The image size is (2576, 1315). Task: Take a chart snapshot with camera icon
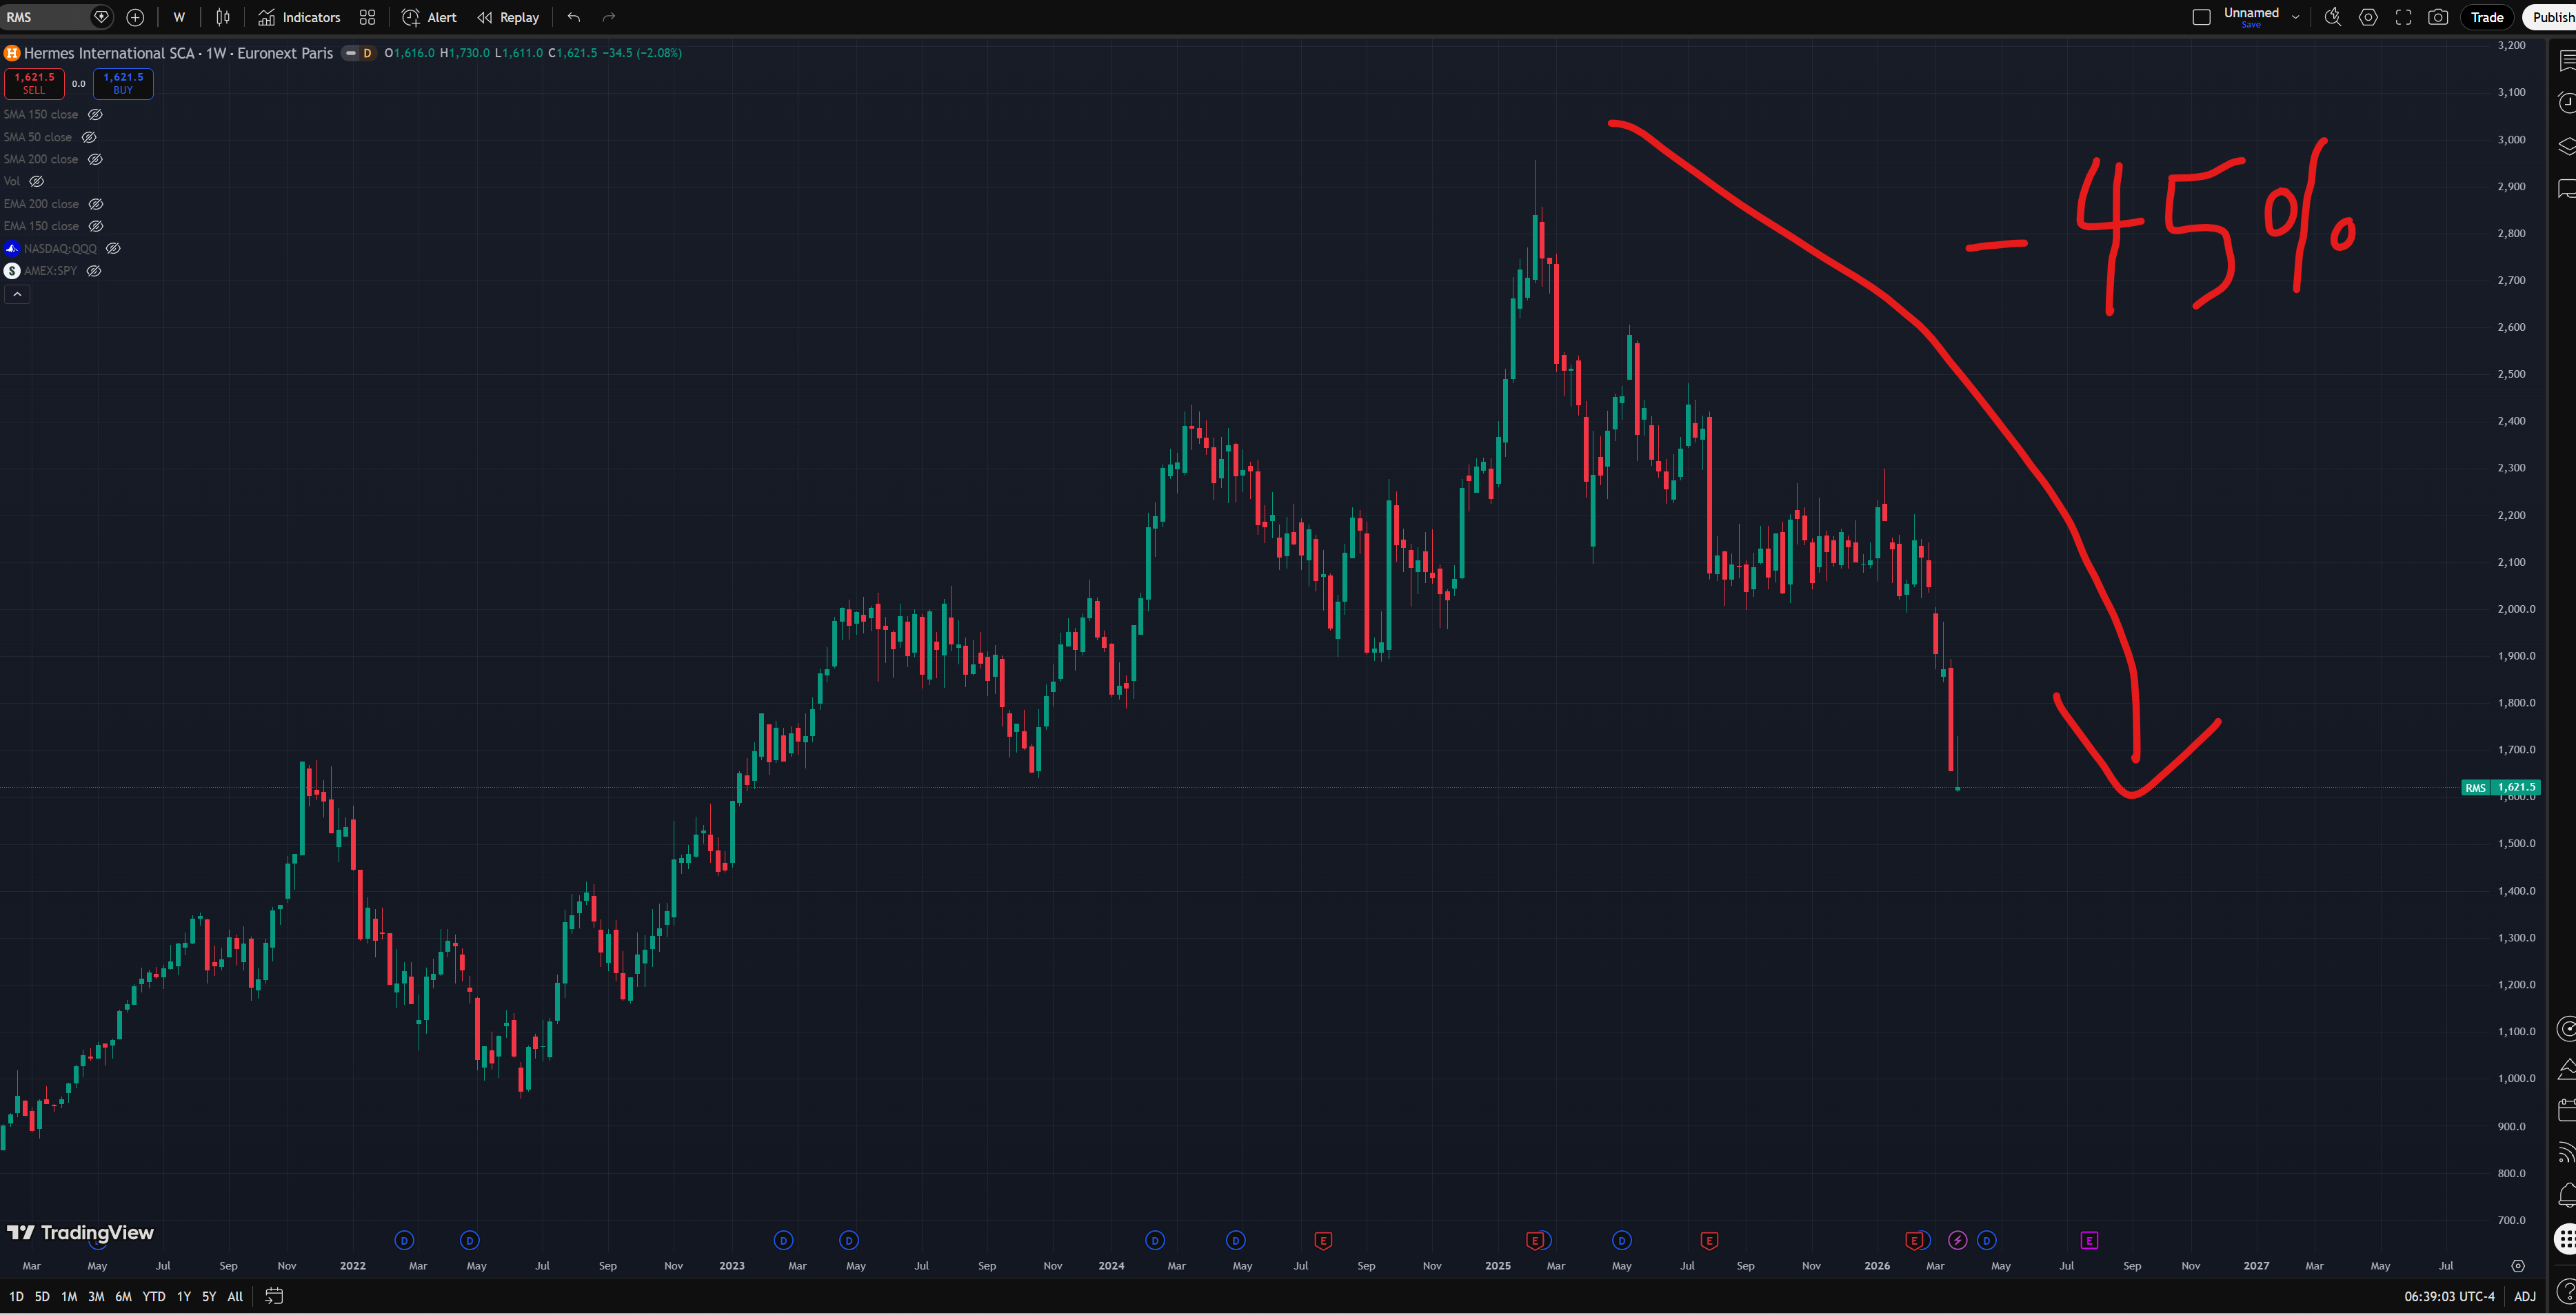tap(2438, 17)
